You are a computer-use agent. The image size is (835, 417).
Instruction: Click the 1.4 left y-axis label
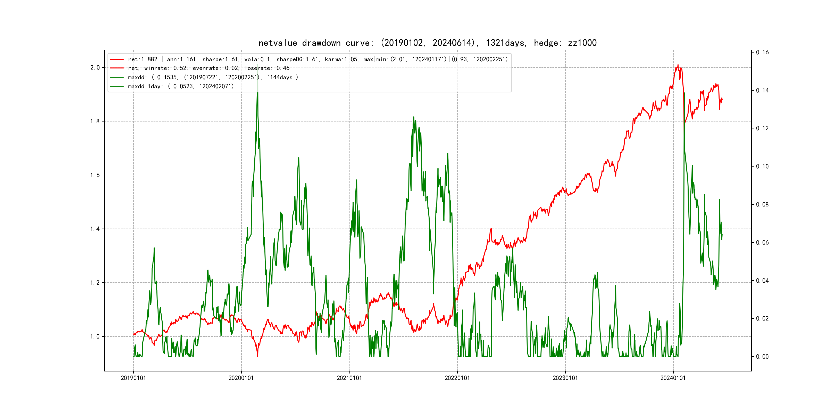tap(95, 229)
